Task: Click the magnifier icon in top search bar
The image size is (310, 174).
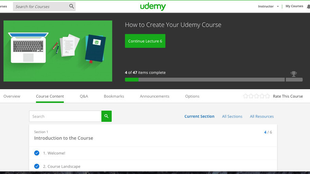Action: [71, 6]
